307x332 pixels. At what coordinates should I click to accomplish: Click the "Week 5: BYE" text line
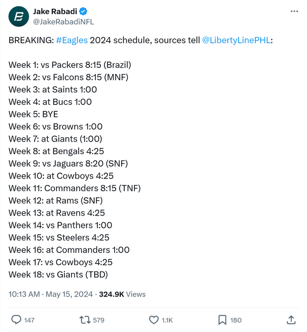pyautogui.click(x=34, y=114)
